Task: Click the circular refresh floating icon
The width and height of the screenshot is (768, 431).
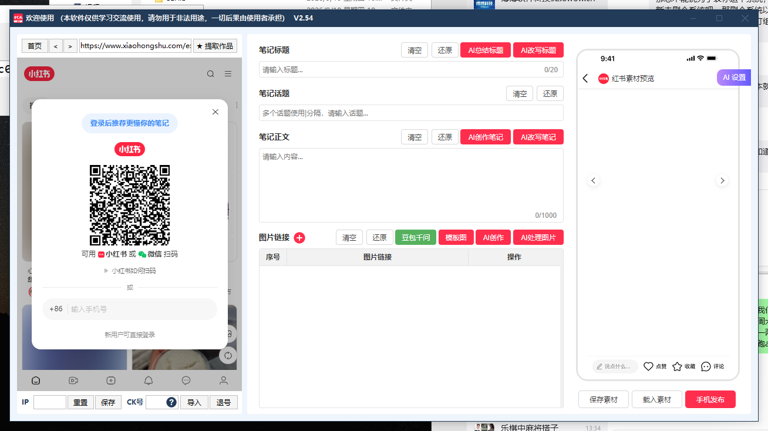Action: pyautogui.click(x=228, y=355)
